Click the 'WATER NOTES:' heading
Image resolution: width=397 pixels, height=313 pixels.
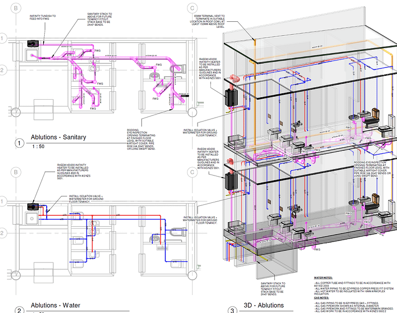[324, 278]
